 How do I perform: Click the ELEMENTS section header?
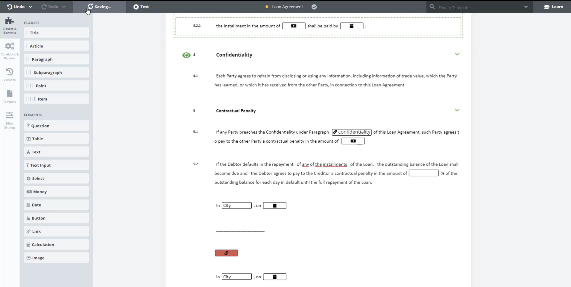point(33,115)
